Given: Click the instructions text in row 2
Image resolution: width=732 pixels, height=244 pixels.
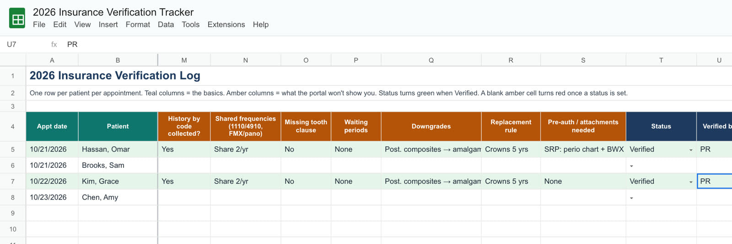Looking at the screenshot, I should pyautogui.click(x=328, y=93).
